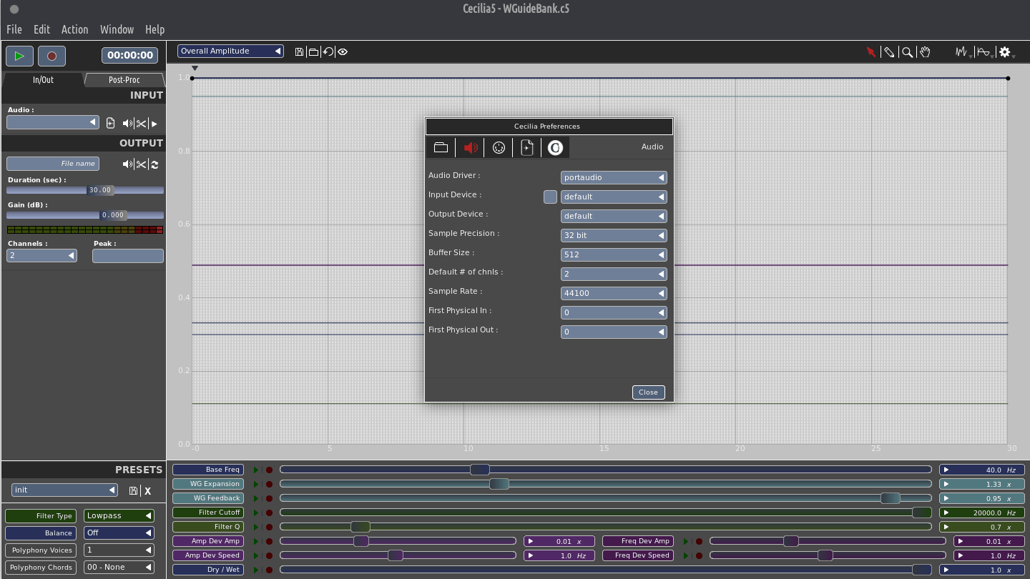Load a grapher file with folder icon

coord(313,51)
